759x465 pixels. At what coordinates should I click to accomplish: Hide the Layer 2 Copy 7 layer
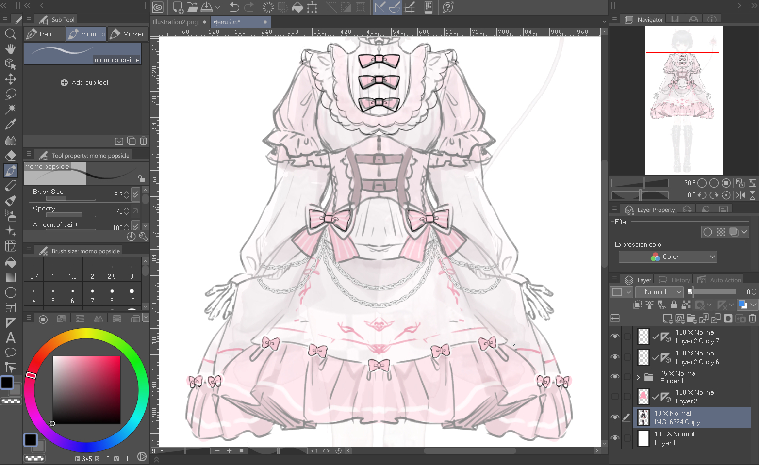click(x=615, y=337)
